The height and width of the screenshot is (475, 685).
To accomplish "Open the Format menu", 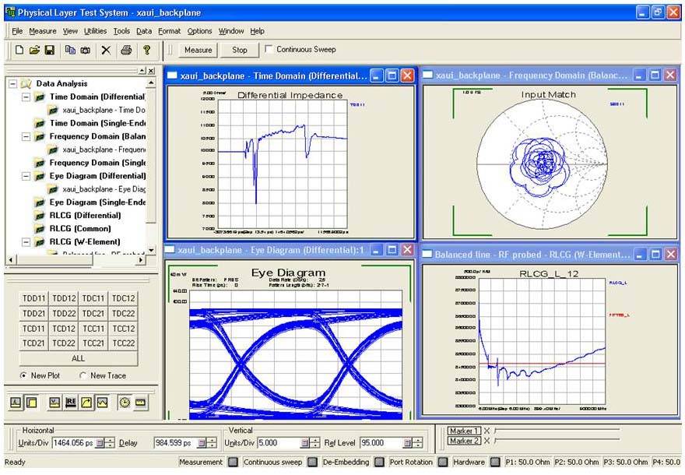I will click(x=169, y=31).
